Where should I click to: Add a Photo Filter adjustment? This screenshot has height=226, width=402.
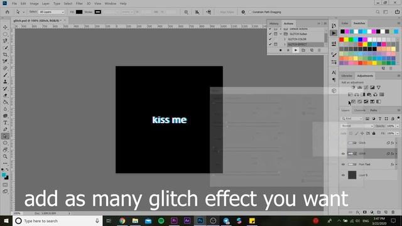(369, 95)
